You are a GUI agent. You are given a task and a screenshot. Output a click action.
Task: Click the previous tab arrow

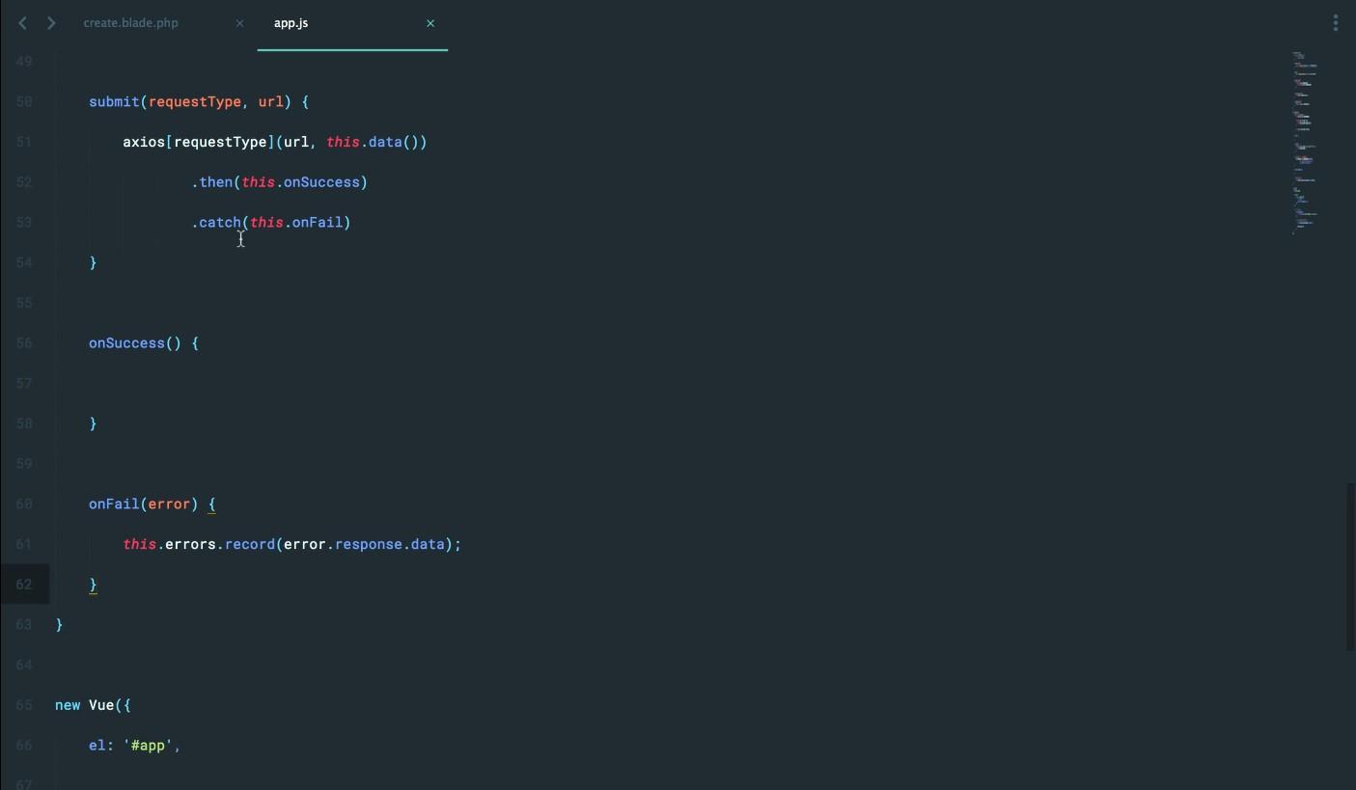[22, 23]
